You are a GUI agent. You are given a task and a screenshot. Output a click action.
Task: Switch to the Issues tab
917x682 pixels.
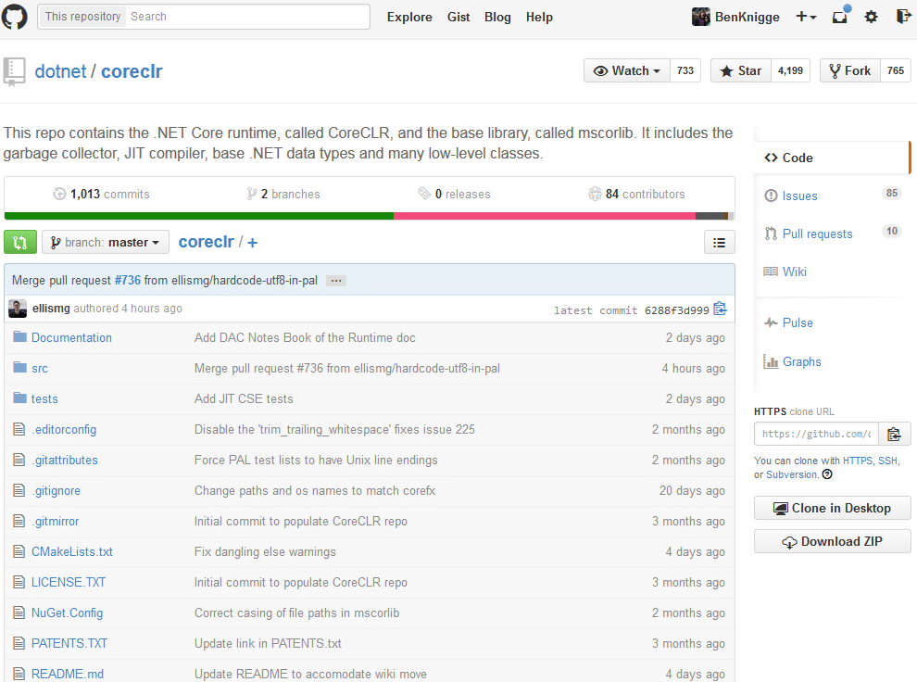(798, 196)
